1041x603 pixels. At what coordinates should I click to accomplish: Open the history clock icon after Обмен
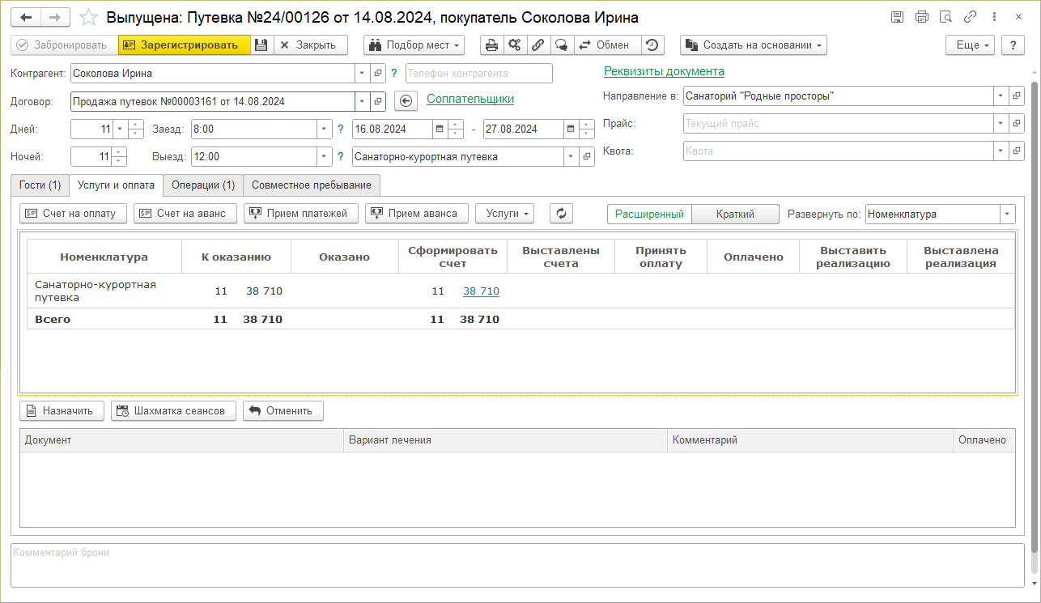tap(652, 45)
